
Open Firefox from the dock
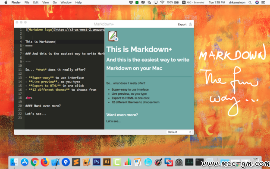45,162
